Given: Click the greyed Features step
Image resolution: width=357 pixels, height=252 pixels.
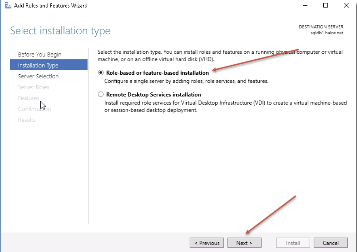Looking at the screenshot, I should point(28,98).
